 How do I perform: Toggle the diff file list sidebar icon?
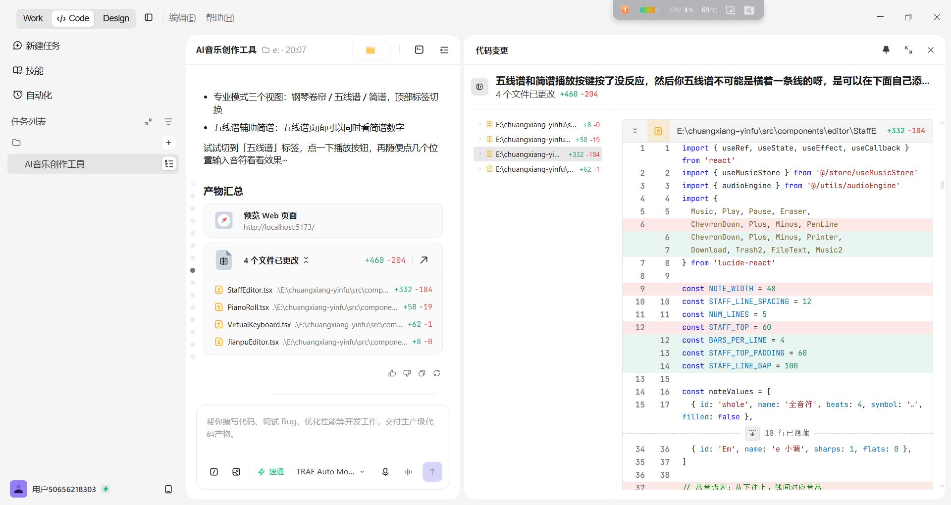tap(479, 87)
